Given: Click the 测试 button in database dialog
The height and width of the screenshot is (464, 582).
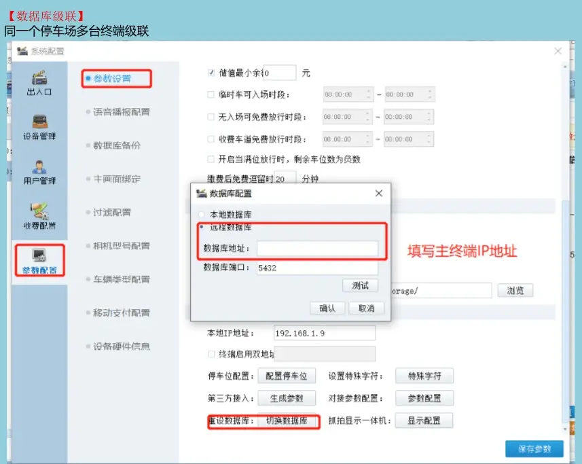Looking at the screenshot, I should point(360,285).
